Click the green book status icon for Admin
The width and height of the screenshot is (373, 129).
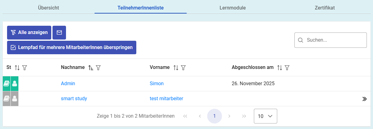[x=6, y=84]
